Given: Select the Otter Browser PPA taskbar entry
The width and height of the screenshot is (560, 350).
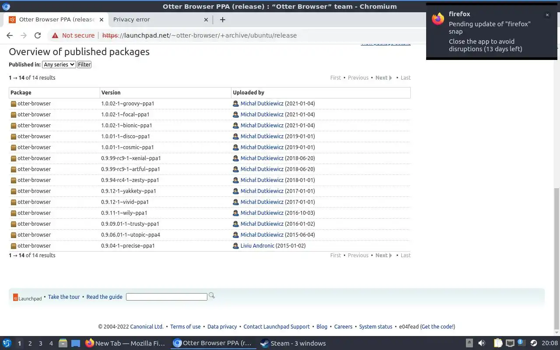Looking at the screenshot, I should pyautogui.click(x=212, y=343).
